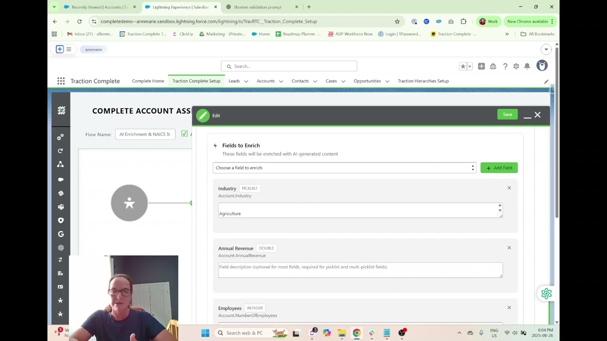This screenshot has height=341, width=607.
Task: Click the contact card sidebar icon
Action: pyautogui.click(x=60, y=287)
